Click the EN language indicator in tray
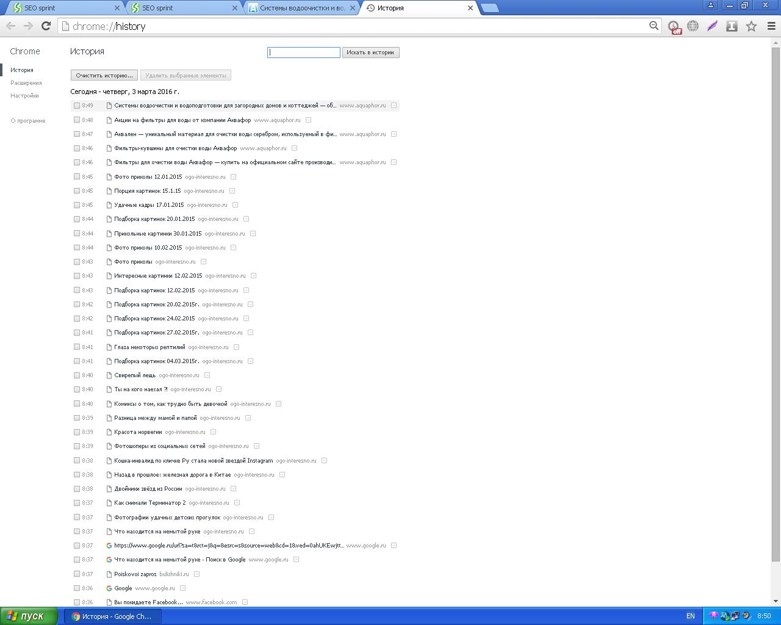The height and width of the screenshot is (625, 781). [x=691, y=616]
